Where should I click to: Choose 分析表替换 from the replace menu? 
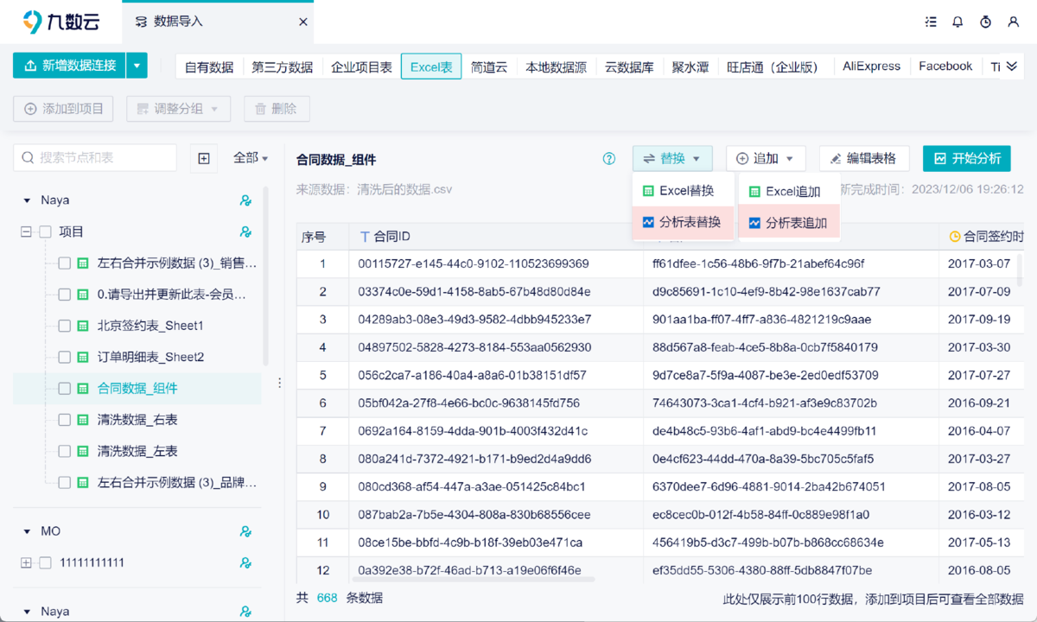tap(683, 222)
